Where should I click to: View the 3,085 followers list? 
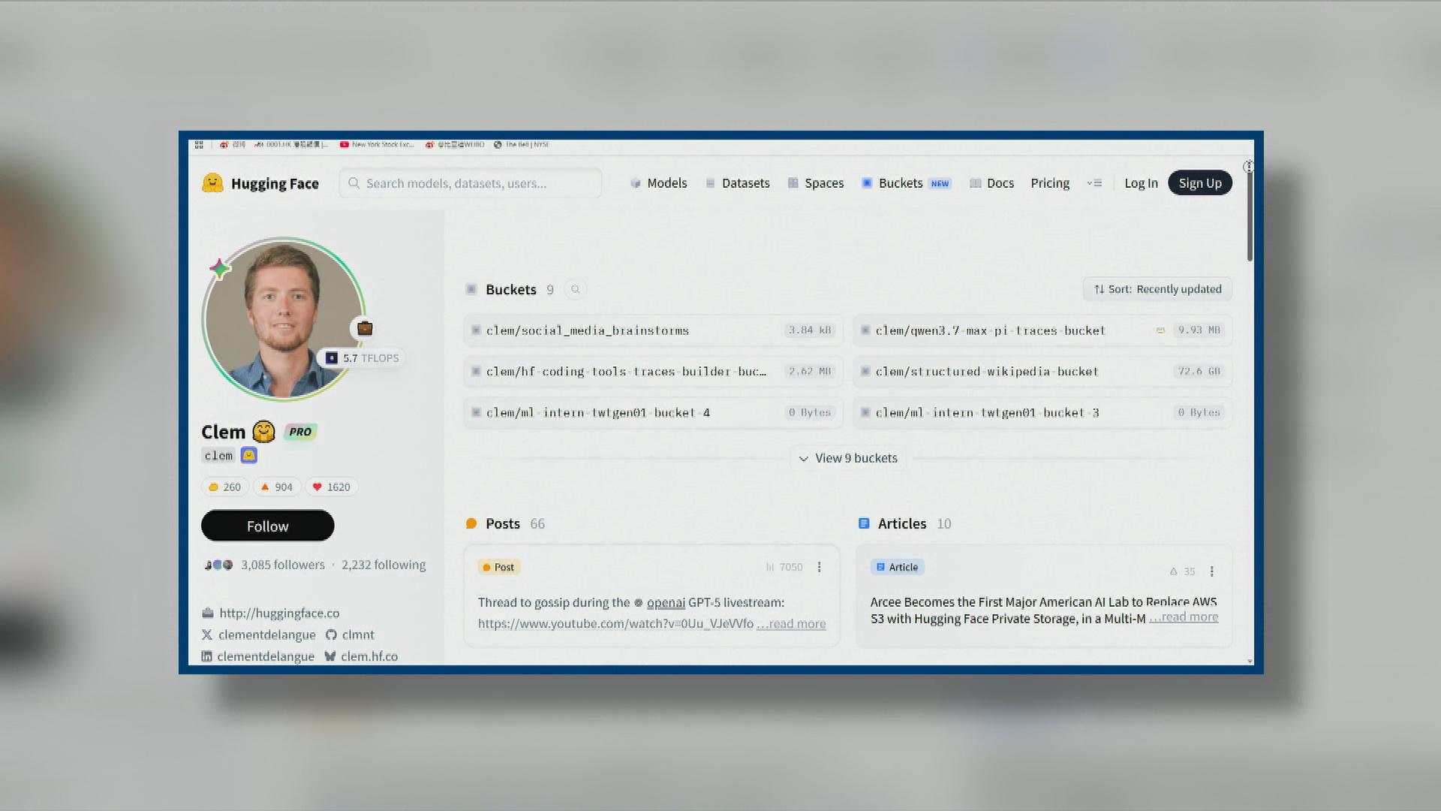(x=282, y=565)
